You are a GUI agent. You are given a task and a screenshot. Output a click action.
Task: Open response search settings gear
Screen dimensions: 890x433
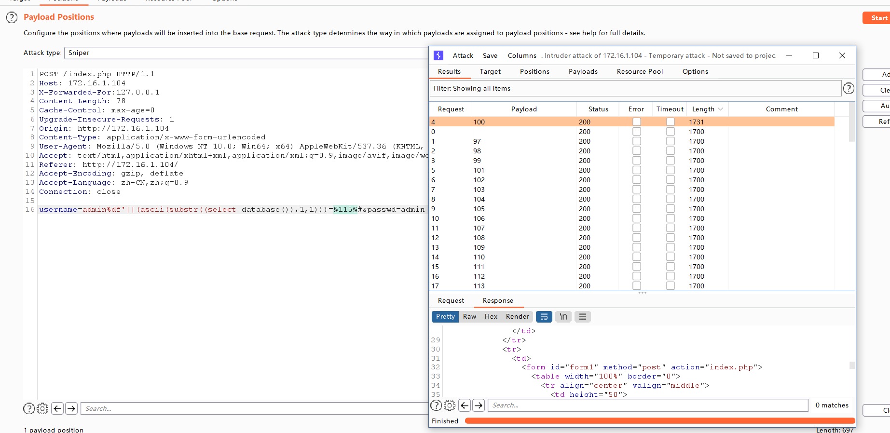450,405
